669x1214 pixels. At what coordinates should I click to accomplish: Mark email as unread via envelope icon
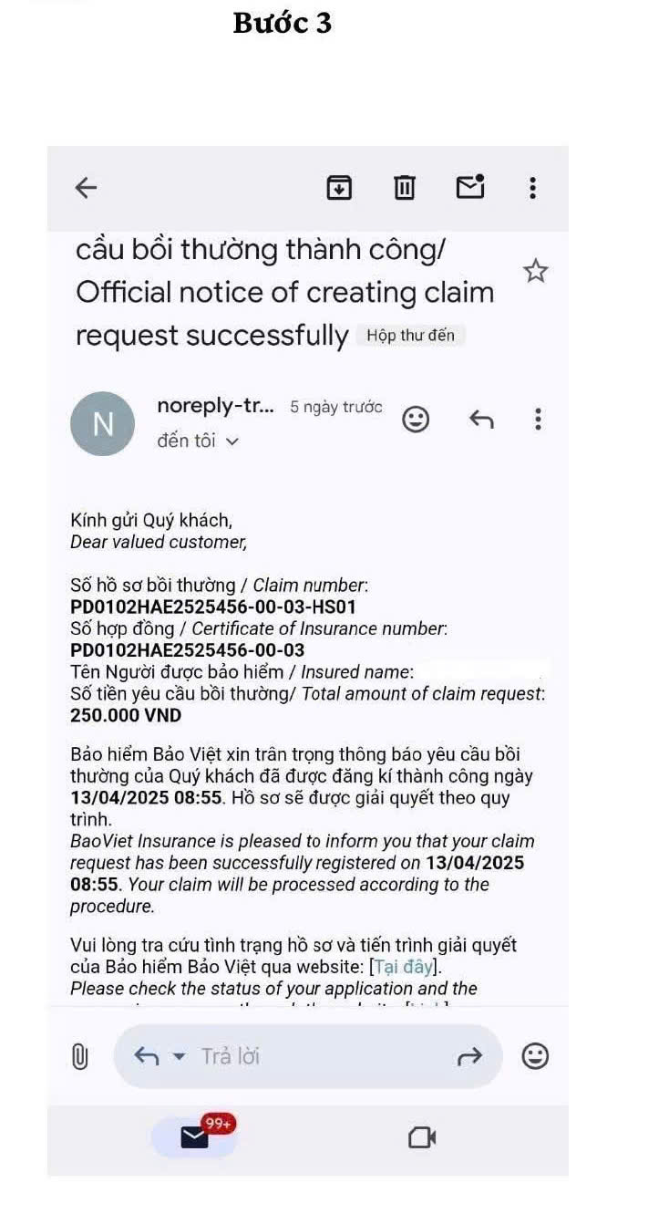pos(470,187)
